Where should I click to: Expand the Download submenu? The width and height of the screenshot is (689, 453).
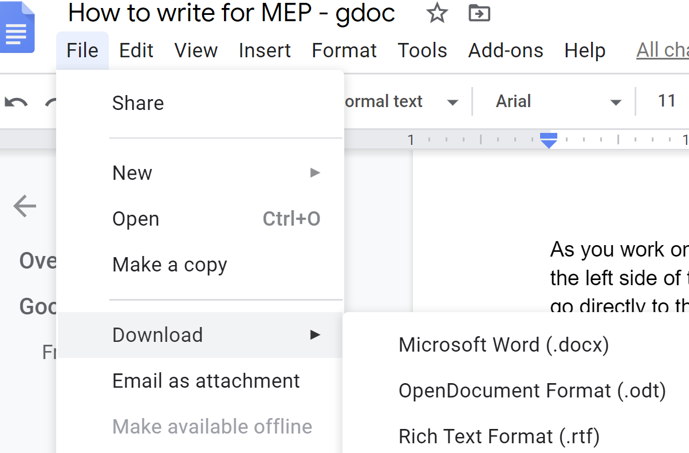200,335
